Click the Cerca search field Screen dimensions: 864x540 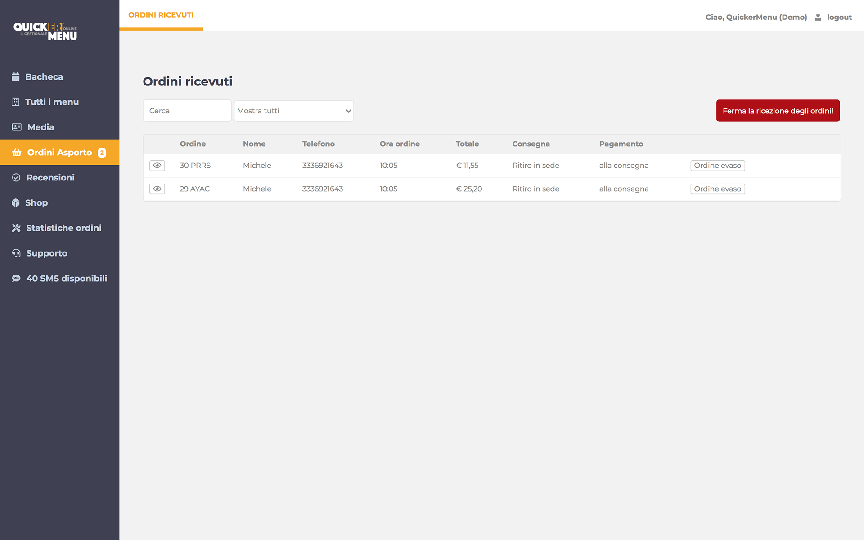click(x=187, y=111)
